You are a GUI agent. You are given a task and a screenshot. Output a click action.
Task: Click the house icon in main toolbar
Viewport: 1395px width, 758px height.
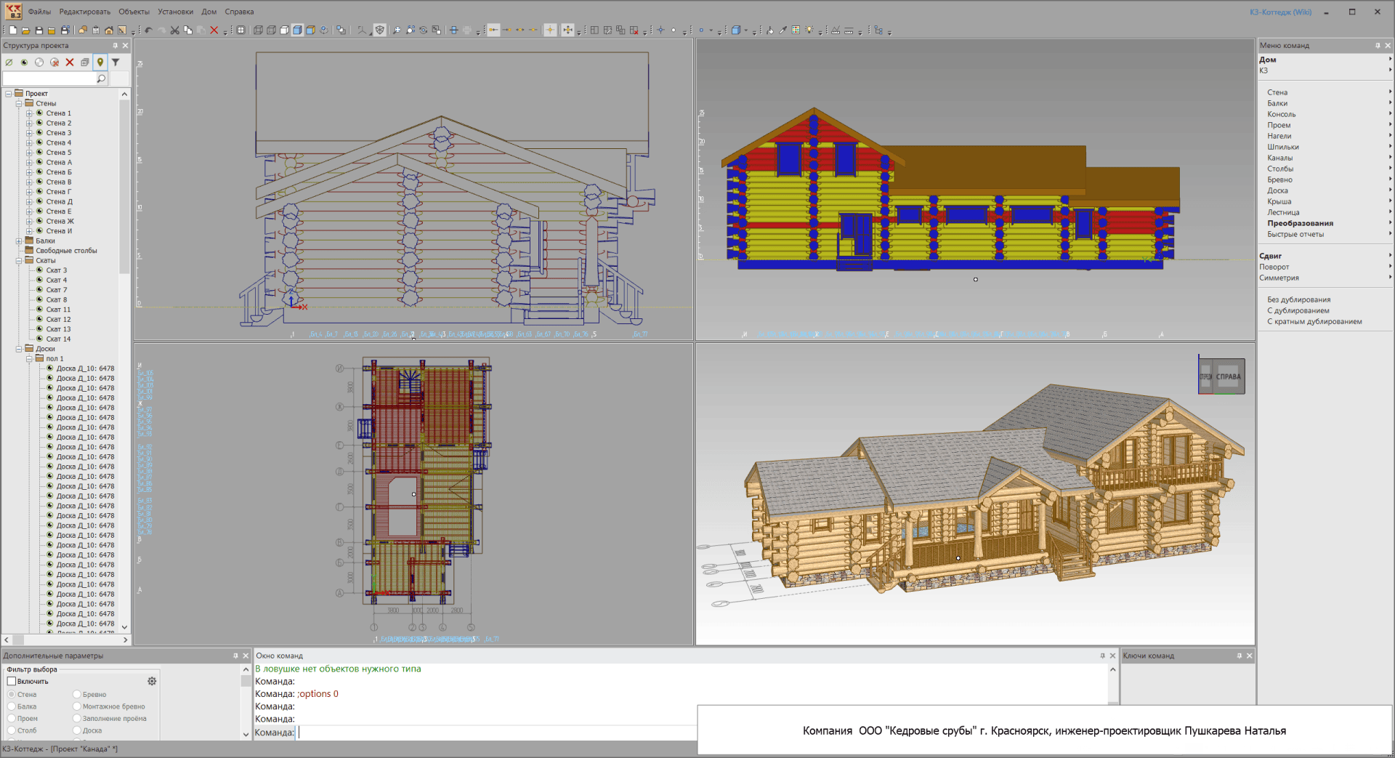109,31
